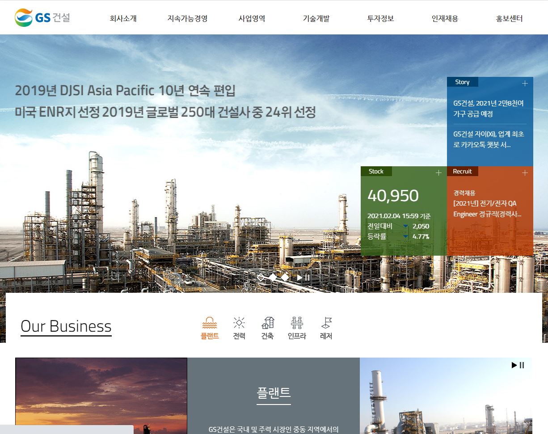Click the stock price 40,950
This screenshot has width=548, height=434.
click(393, 196)
